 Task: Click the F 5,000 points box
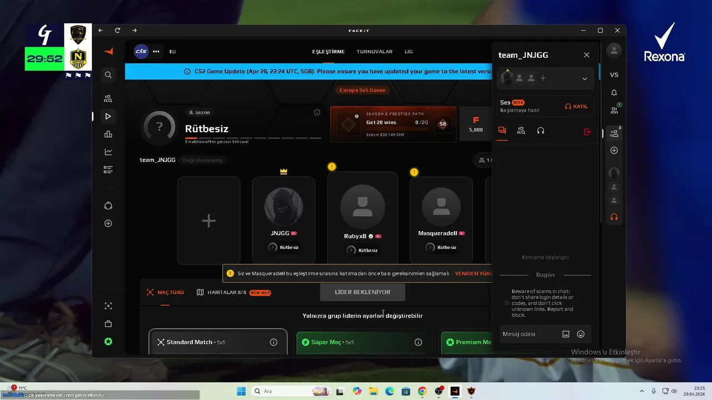coord(476,124)
